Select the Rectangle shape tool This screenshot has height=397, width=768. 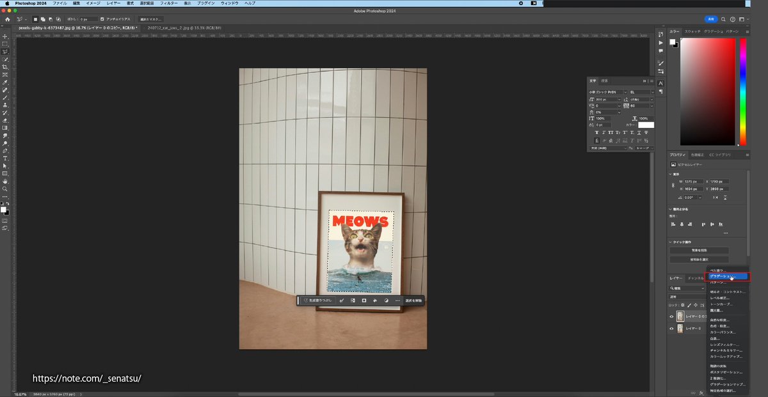tap(5, 174)
